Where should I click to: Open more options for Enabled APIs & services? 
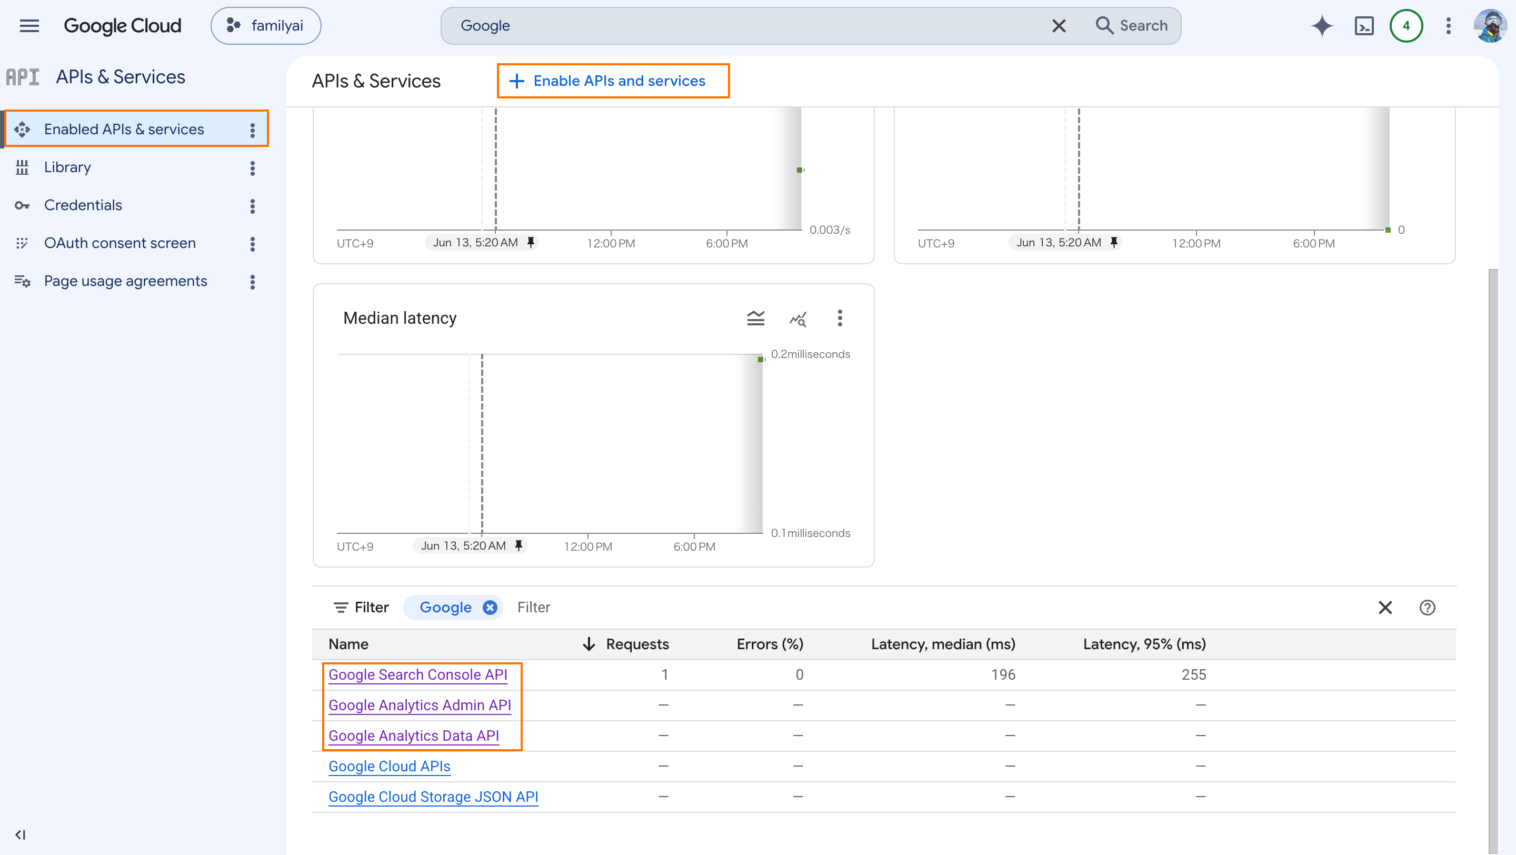coord(253,130)
